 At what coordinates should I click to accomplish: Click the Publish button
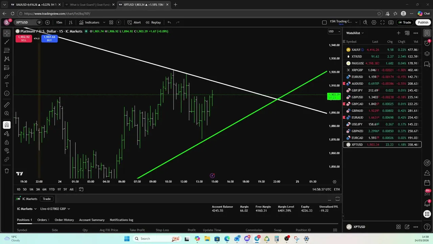click(423, 22)
